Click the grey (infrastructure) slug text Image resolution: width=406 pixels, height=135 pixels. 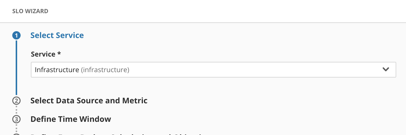coord(105,70)
